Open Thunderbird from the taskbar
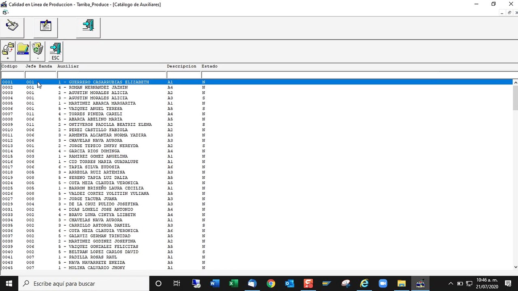 point(252,283)
